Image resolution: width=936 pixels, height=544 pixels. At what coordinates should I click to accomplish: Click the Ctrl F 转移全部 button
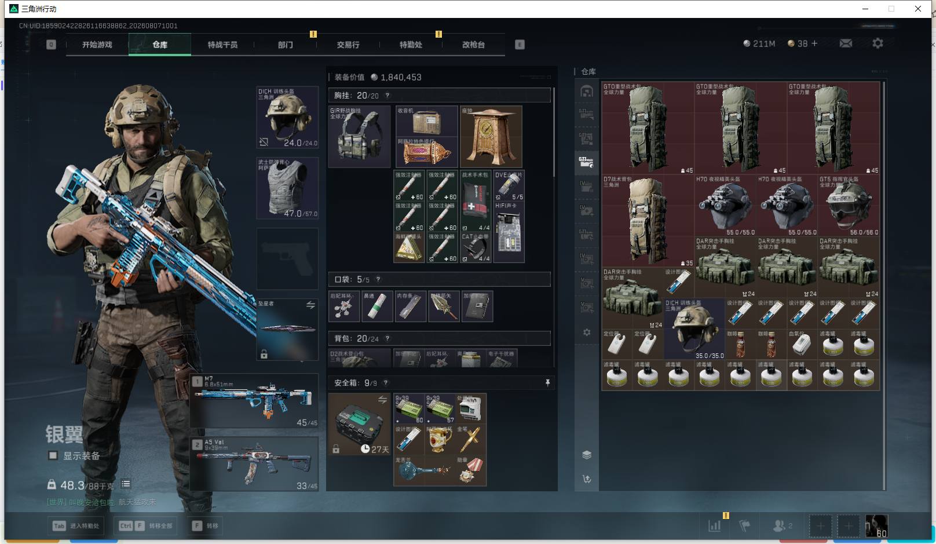[146, 526]
